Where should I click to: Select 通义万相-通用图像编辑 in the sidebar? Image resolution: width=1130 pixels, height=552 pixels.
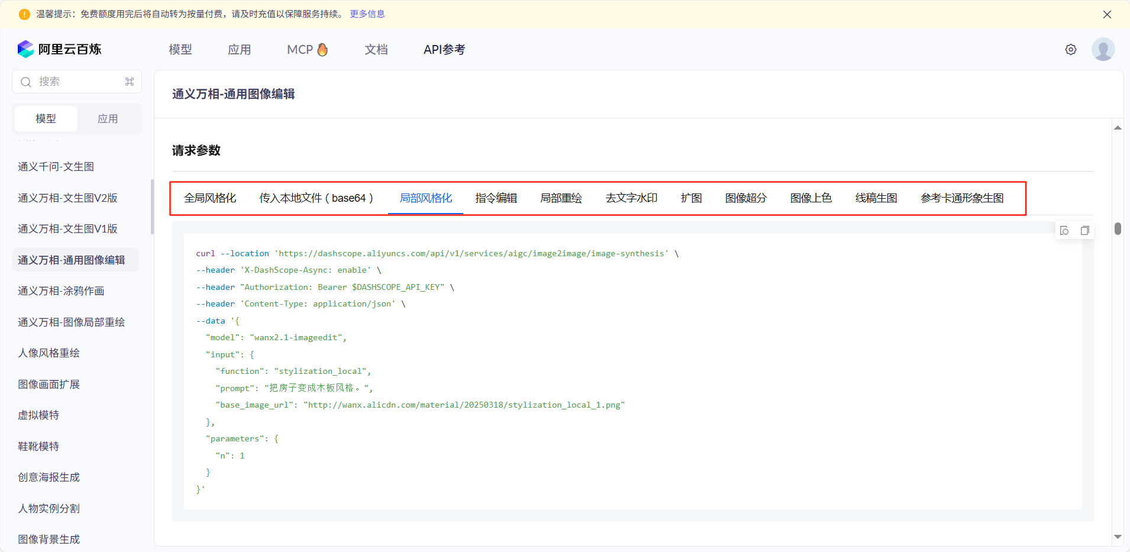(75, 260)
